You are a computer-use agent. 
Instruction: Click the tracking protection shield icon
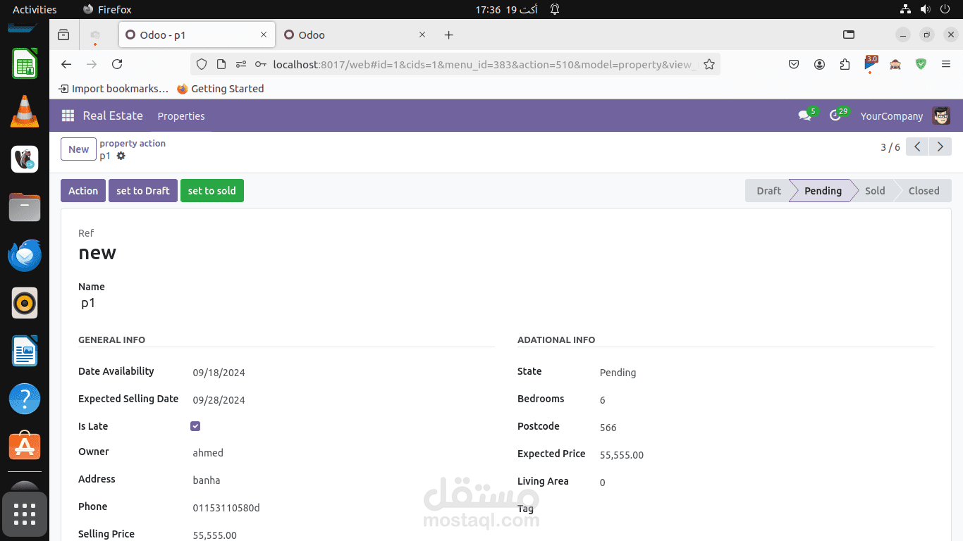[202, 64]
